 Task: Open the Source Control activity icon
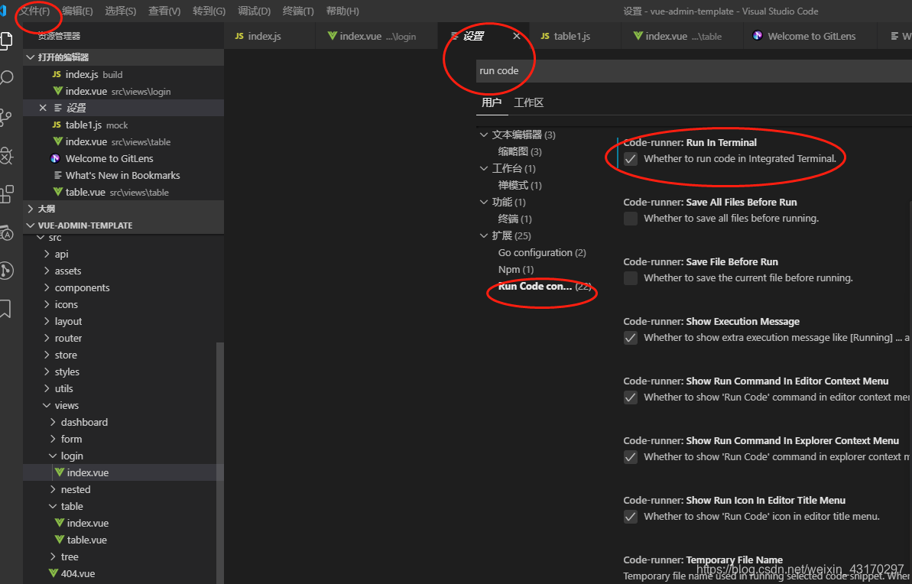pyautogui.click(x=5, y=117)
